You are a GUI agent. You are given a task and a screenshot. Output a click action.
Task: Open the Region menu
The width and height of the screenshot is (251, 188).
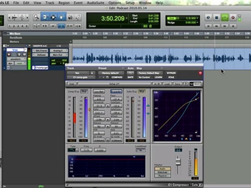[64, 3]
